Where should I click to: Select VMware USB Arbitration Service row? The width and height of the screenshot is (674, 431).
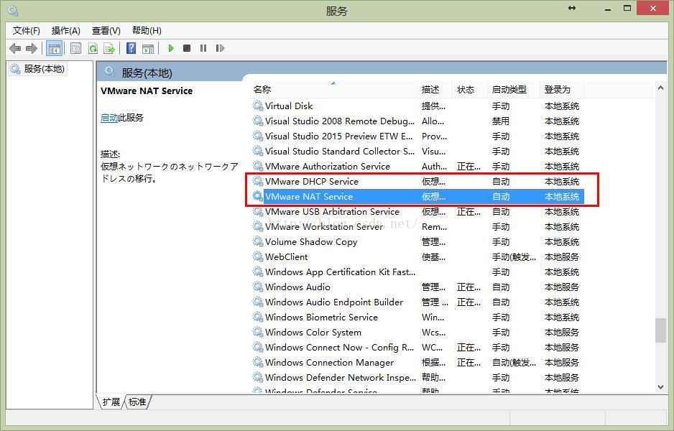pyautogui.click(x=416, y=211)
